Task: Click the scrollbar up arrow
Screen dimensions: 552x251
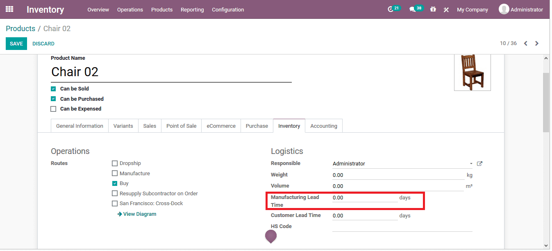Action: tap(546, 58)
